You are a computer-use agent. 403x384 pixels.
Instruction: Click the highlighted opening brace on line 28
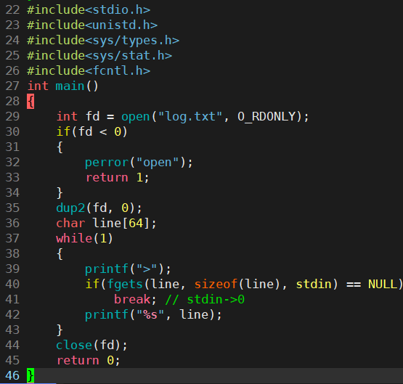pyautogui.click(x=30, y=102)
